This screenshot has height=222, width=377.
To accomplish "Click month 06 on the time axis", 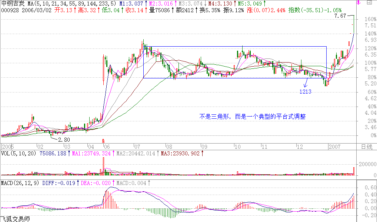I will (107, 147).
